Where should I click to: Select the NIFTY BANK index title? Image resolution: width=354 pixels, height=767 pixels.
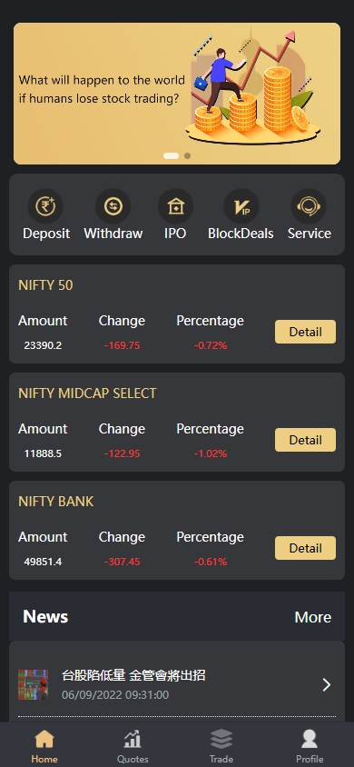[55, 502]
